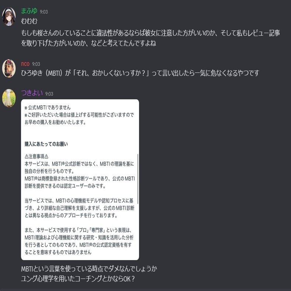The height and width of the screenshot is (291, 291).
Task: Click the ※公式MBTIでありません line in attachment
Action: pyautogui.click(x=47, y=107)
